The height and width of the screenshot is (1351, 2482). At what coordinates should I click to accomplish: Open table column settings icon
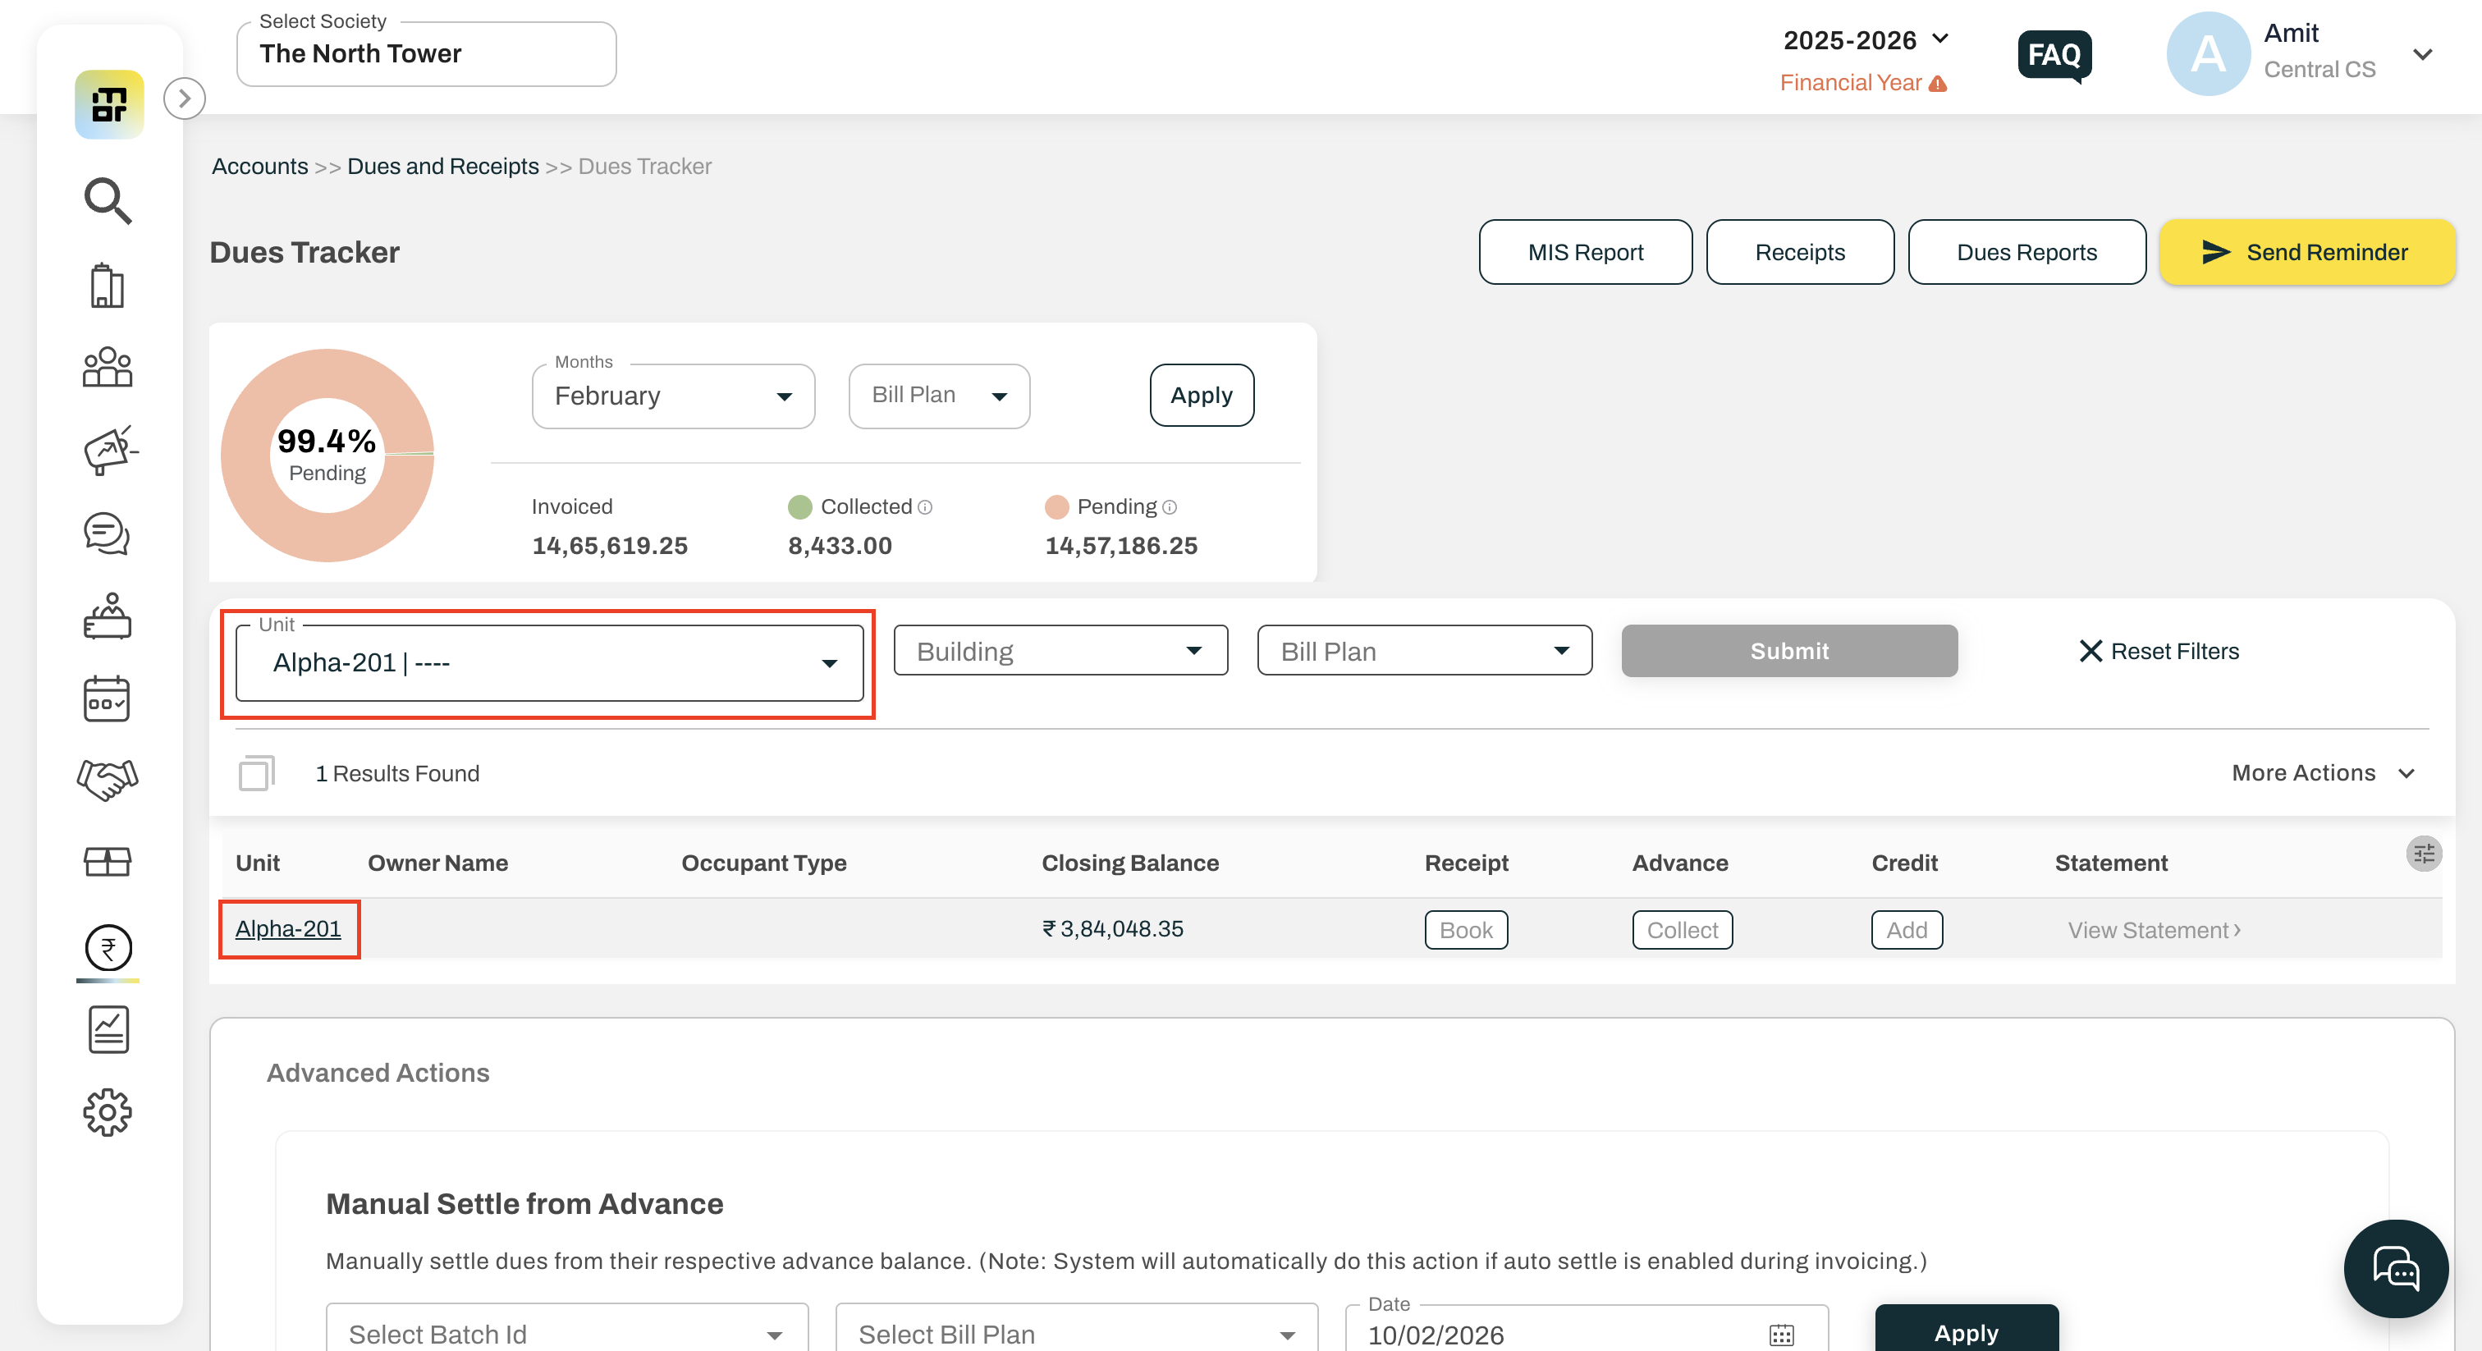[2423, 854]
